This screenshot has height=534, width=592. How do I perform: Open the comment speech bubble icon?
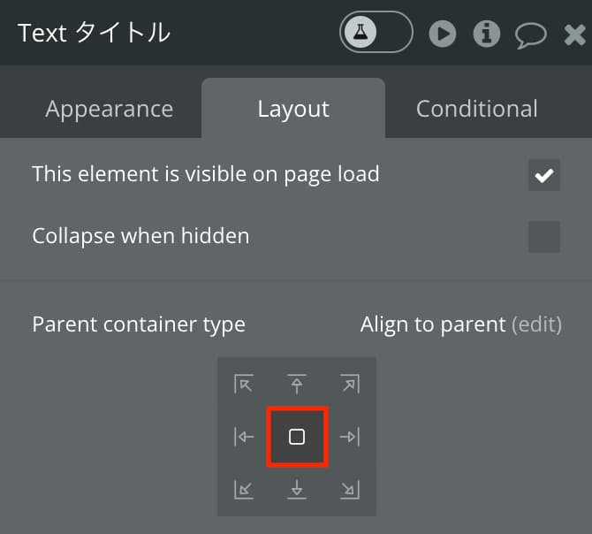click(x=530, y=35)
